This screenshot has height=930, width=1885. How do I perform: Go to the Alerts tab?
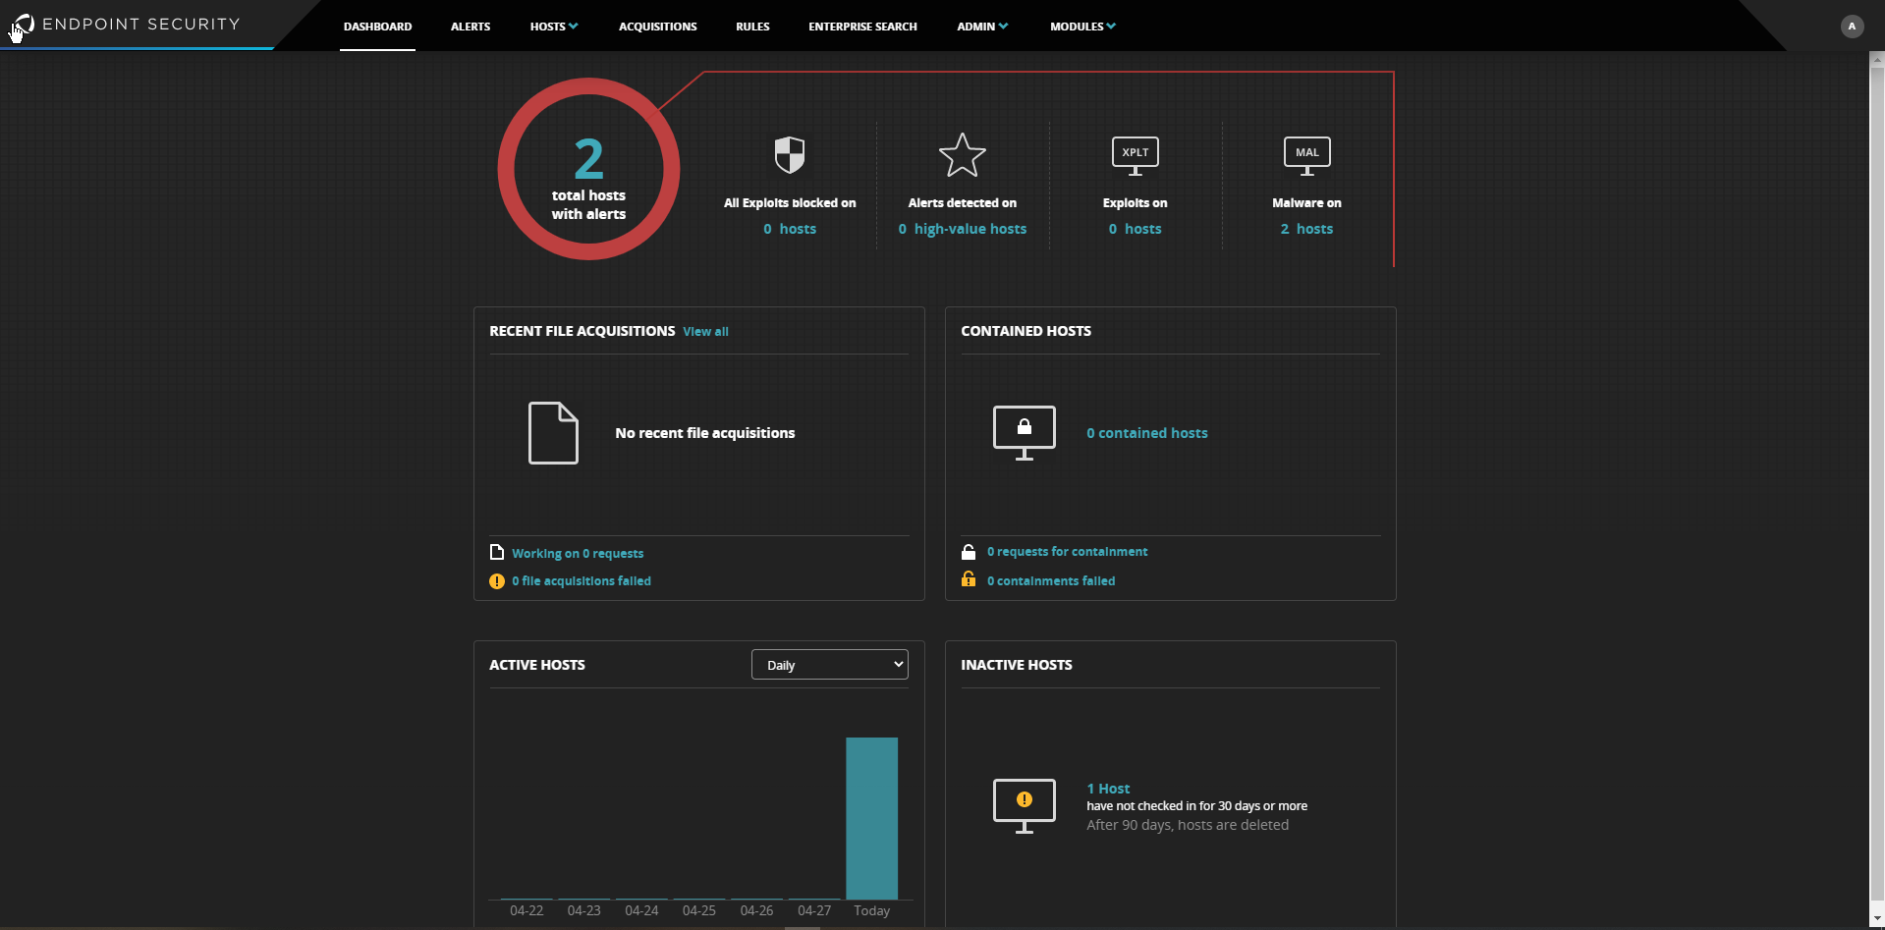(x=470, y=27)
